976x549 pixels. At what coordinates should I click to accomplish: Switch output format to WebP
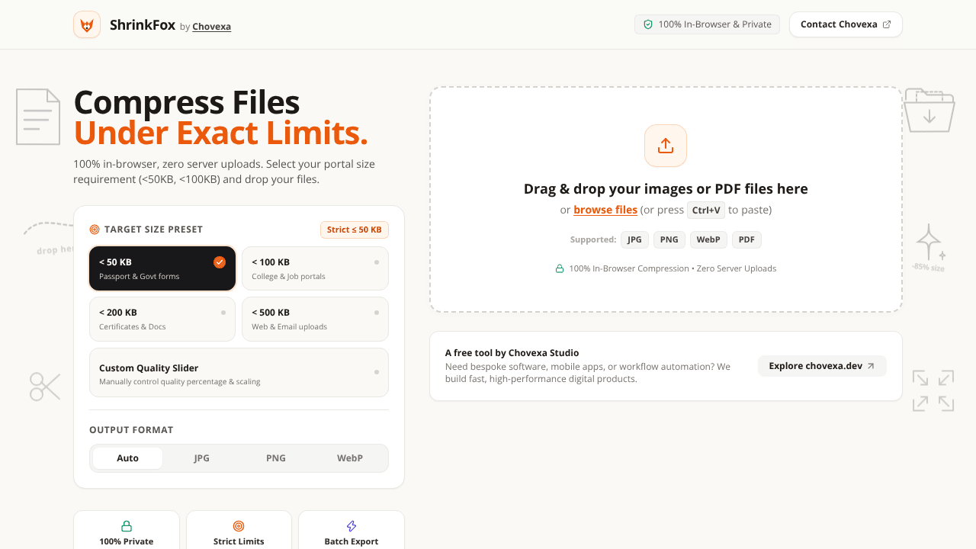pyautogui.click(x=350, y=458)
